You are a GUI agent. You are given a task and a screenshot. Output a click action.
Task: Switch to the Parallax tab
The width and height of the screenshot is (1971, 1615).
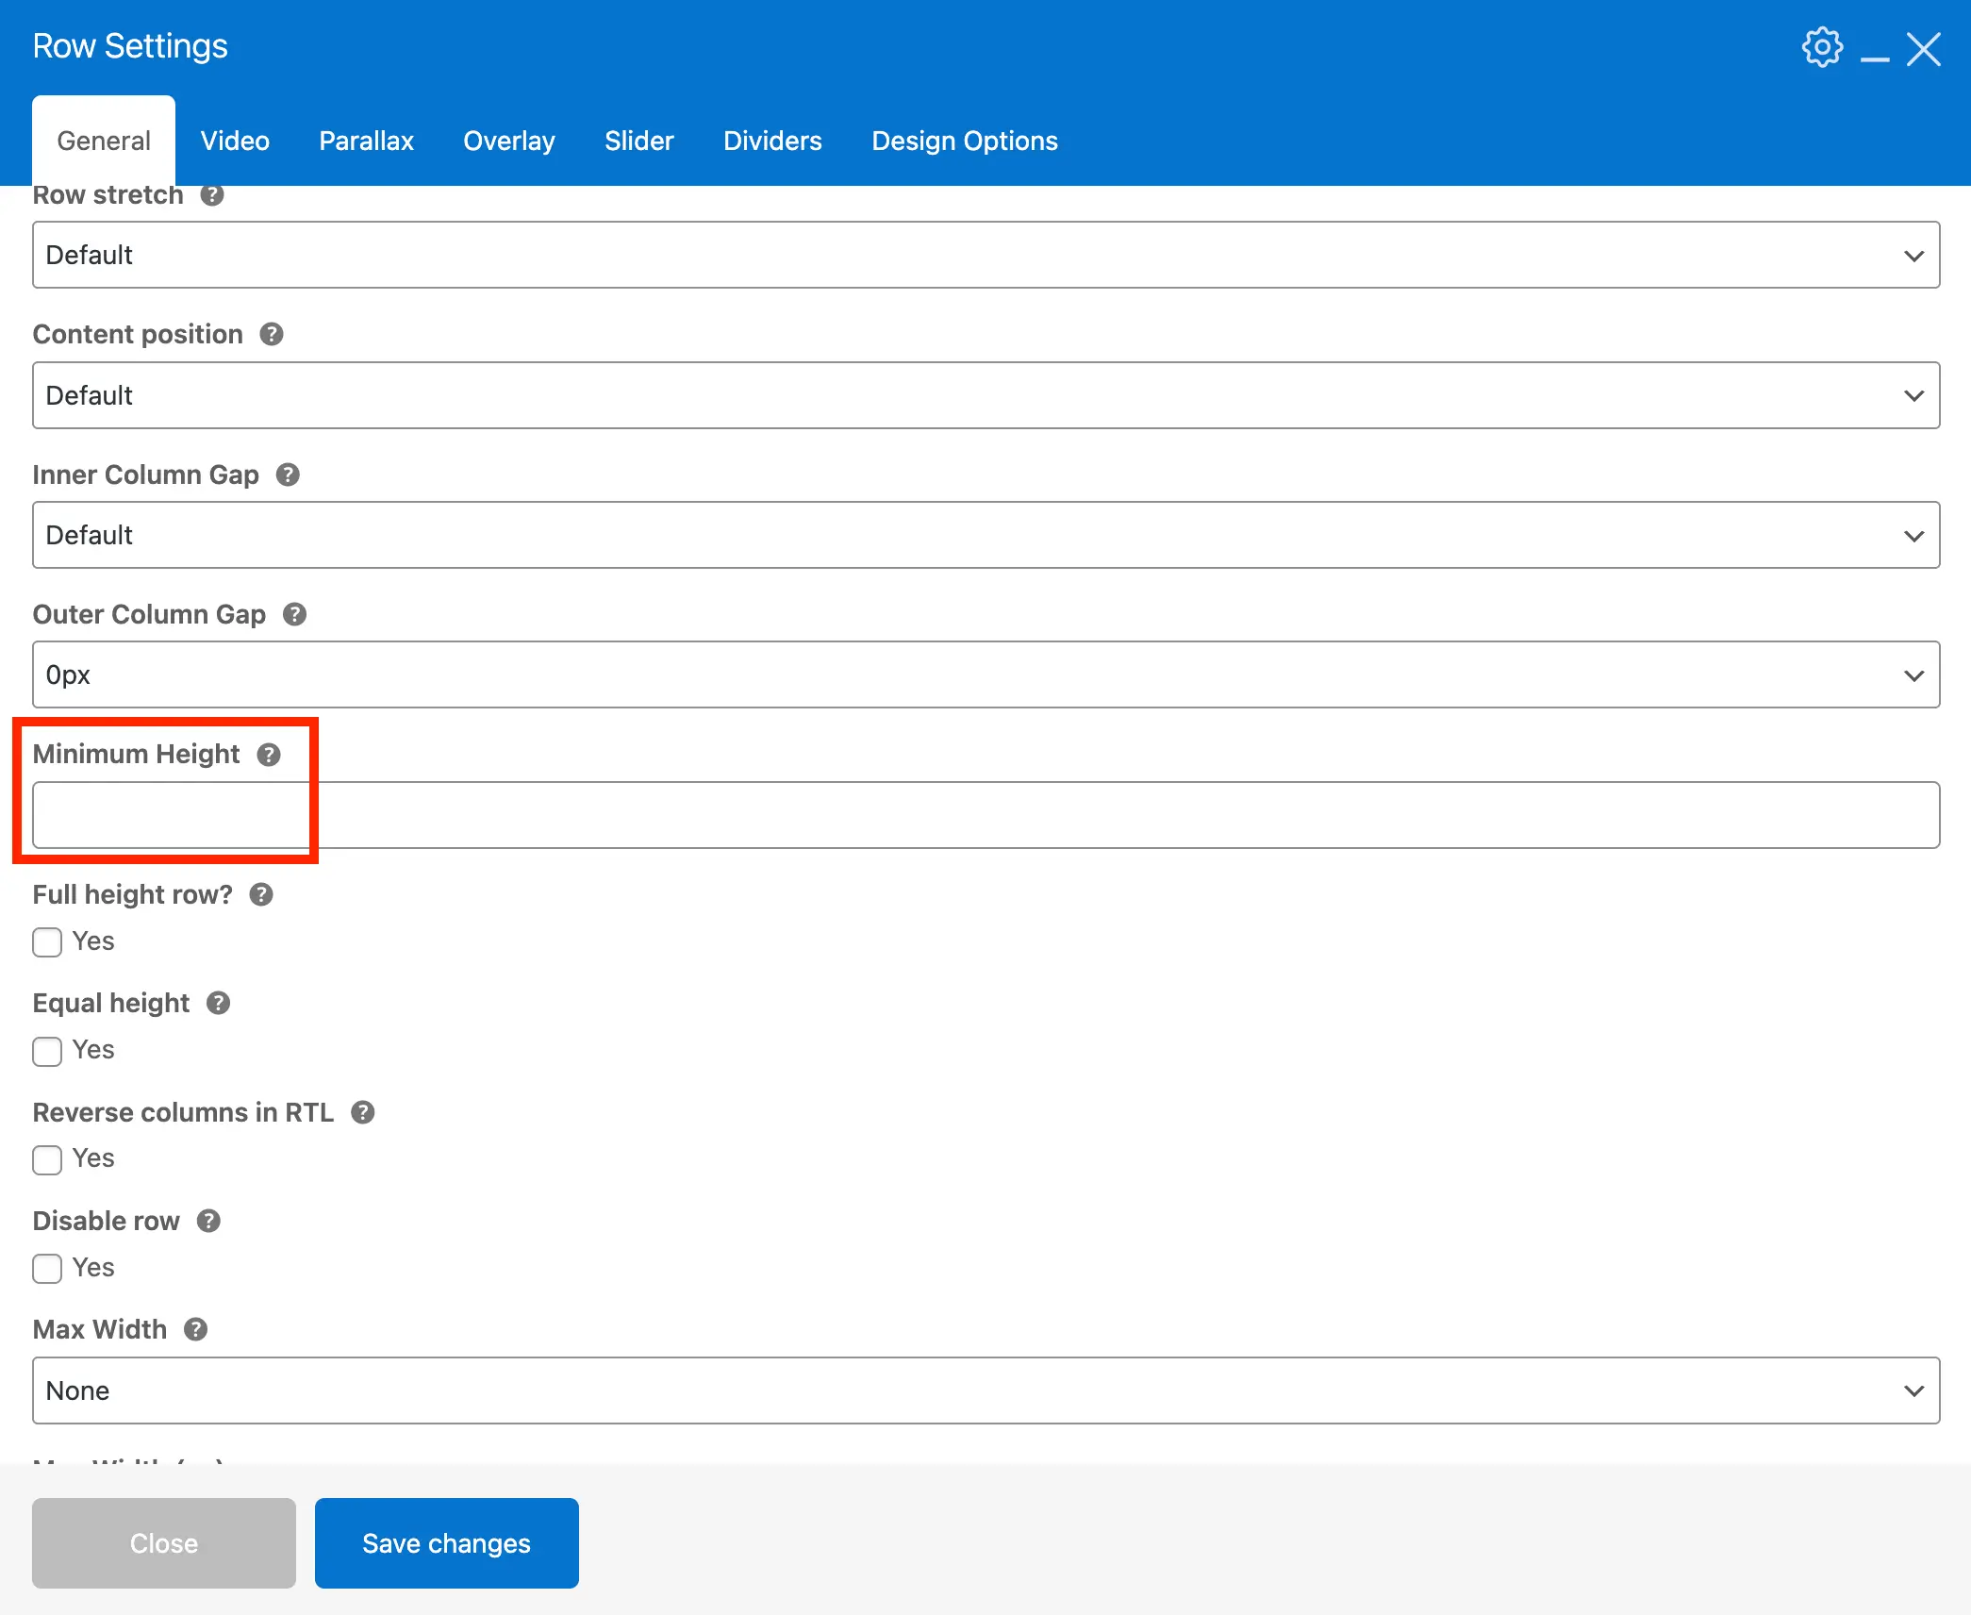pos(366,142)
